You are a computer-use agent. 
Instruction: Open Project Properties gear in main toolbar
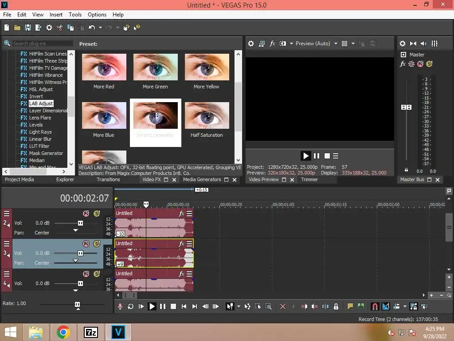(x=49, y=28)
